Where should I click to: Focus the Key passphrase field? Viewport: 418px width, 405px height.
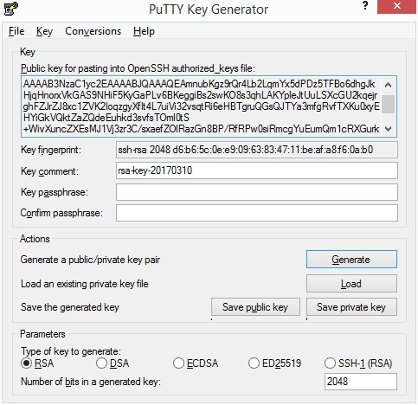point(257,192)
